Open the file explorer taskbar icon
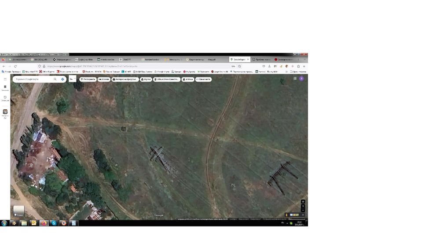Viewport: 440px width, 248px height. click(24, 223)
